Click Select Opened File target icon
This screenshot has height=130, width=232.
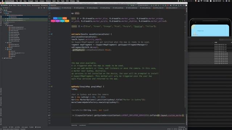(x=39, y=8)
